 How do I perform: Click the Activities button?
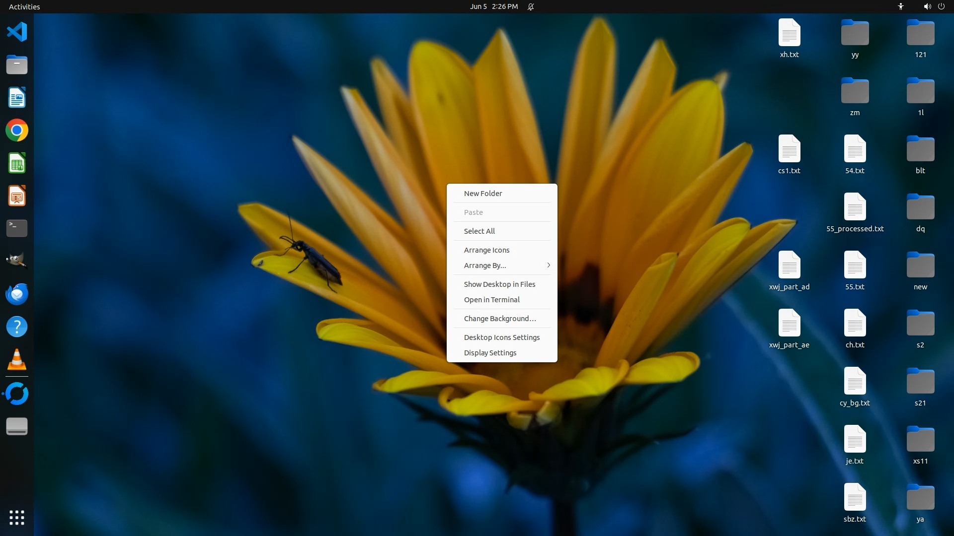[x=24, y=6]
